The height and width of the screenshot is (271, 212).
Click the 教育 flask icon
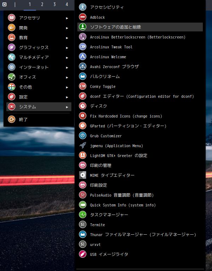[12, 37]
